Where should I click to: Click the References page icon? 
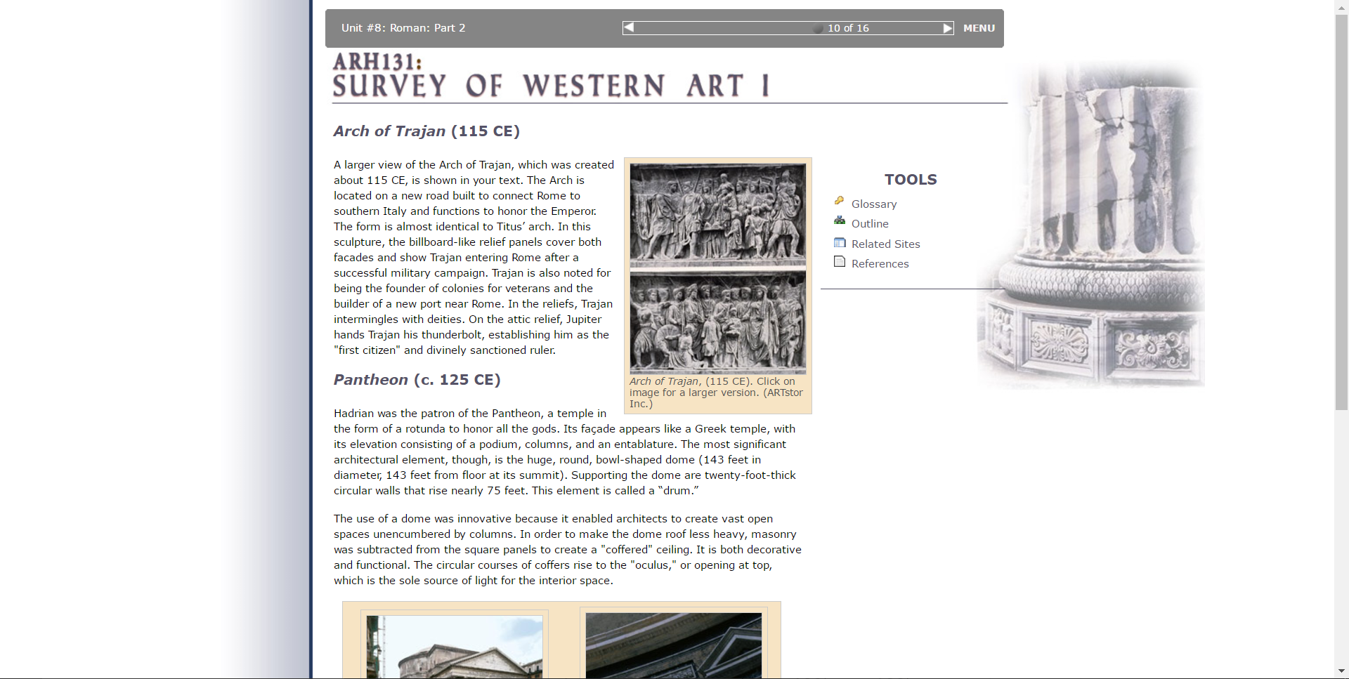pyautogui.click(x=840, y=262)
